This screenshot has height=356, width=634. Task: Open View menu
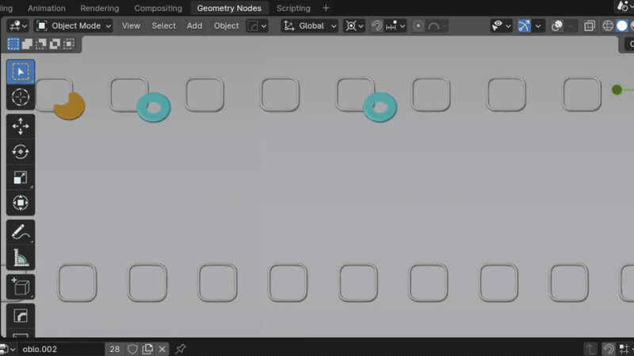click(x=131, y=26)
